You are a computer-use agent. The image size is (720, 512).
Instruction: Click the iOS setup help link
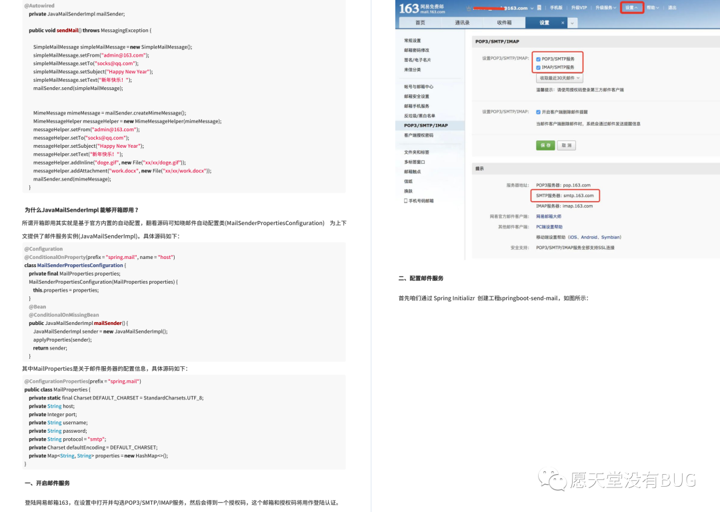coord(573,238)
